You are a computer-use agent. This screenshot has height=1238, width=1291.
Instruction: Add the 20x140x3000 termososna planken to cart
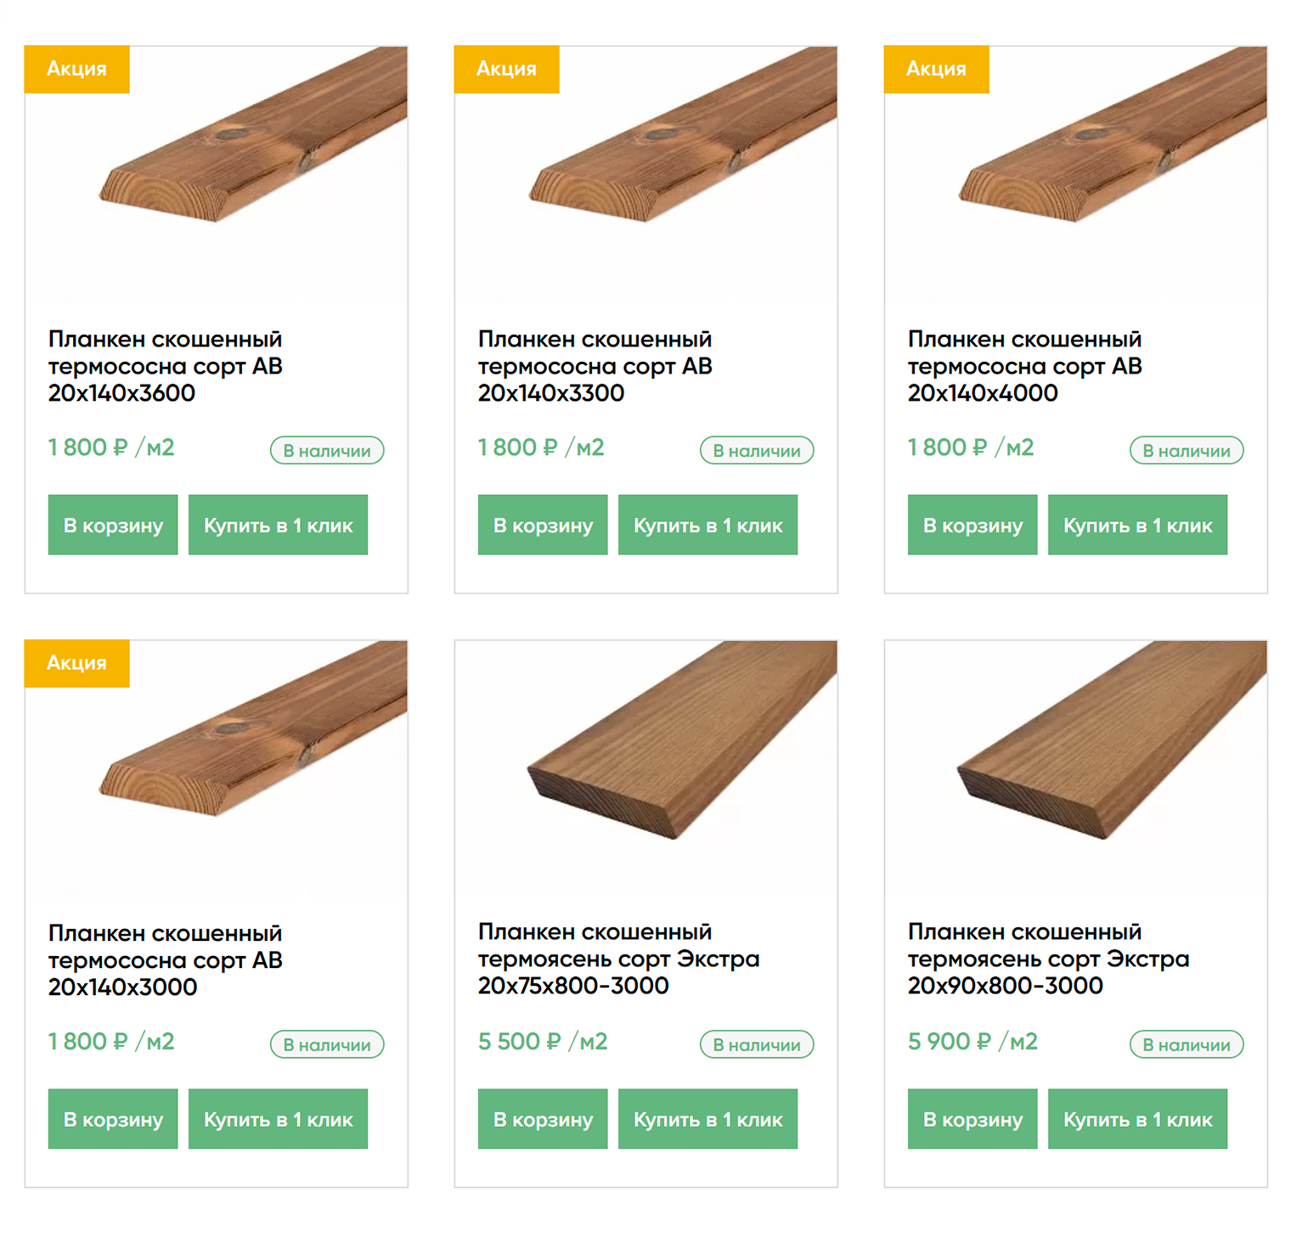[x=113, y=1119]
